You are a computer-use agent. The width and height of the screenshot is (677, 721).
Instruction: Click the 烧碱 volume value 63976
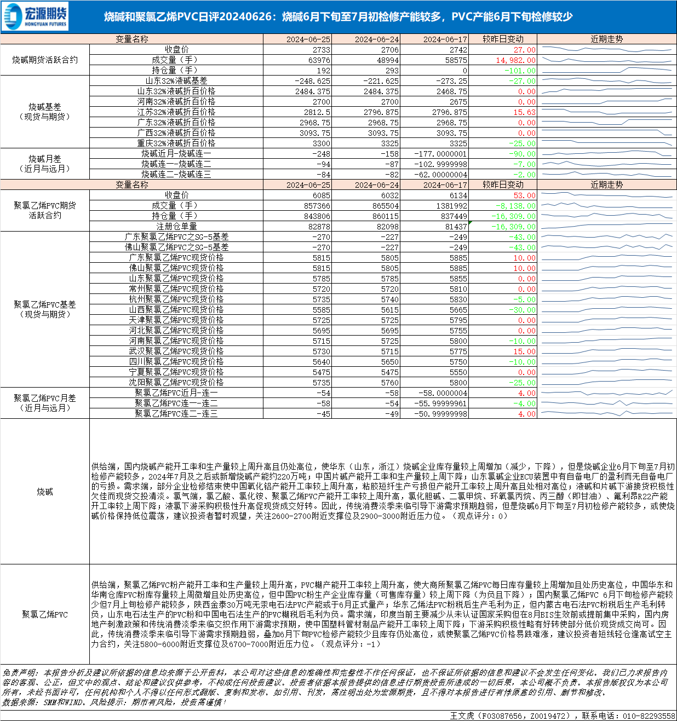(319, 60)
